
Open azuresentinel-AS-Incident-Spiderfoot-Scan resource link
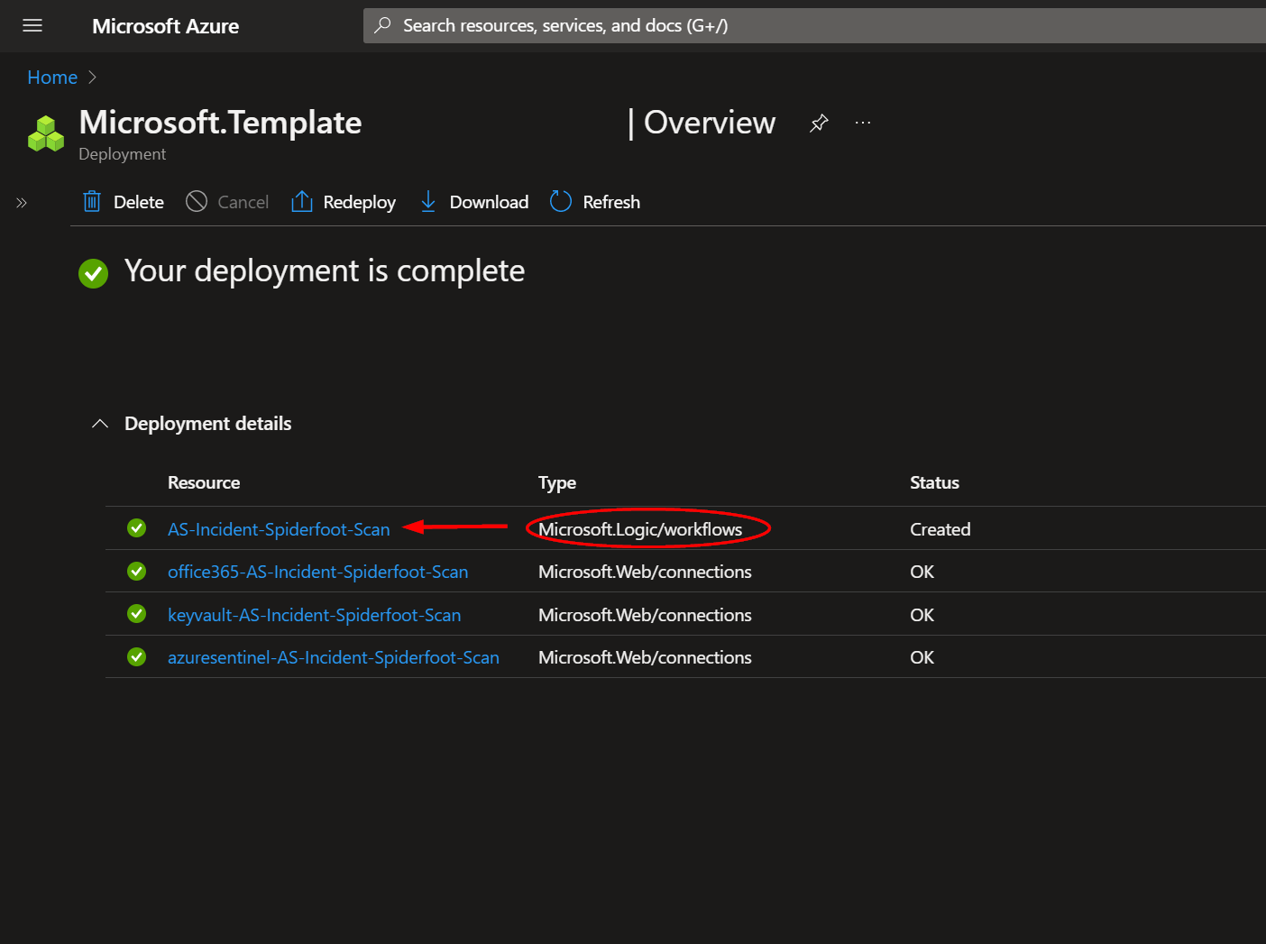pyautogui.click(x=334, y=657)
